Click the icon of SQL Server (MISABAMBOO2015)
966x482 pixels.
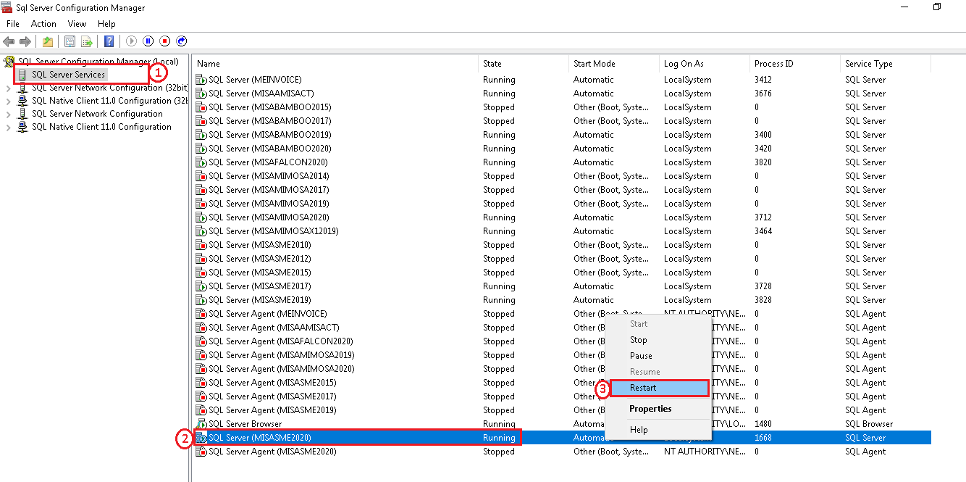202,107
